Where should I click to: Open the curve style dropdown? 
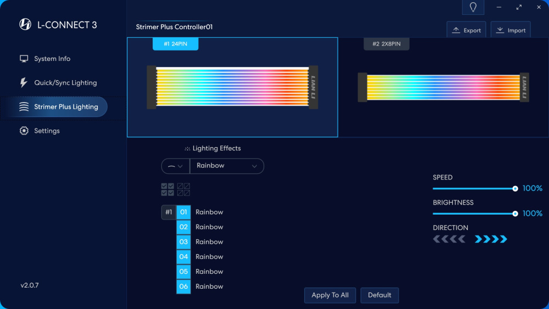coord(176,166)
